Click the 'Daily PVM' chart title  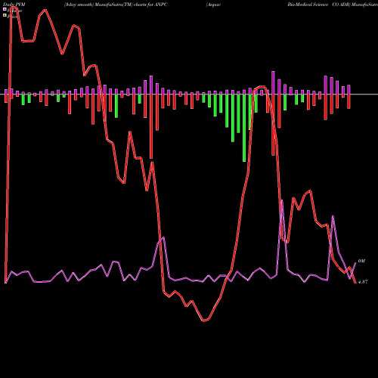click(x=14, y=5)
